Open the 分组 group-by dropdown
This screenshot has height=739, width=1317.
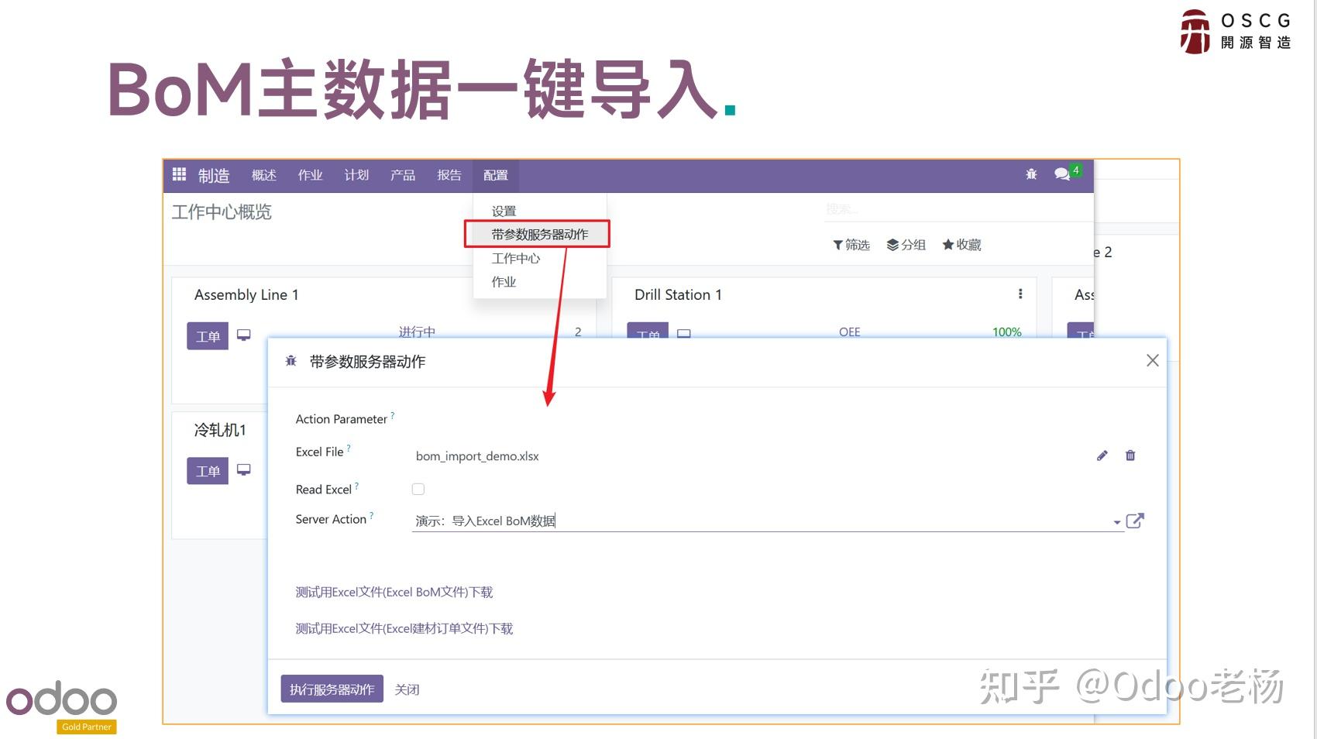tap(906, 245)
